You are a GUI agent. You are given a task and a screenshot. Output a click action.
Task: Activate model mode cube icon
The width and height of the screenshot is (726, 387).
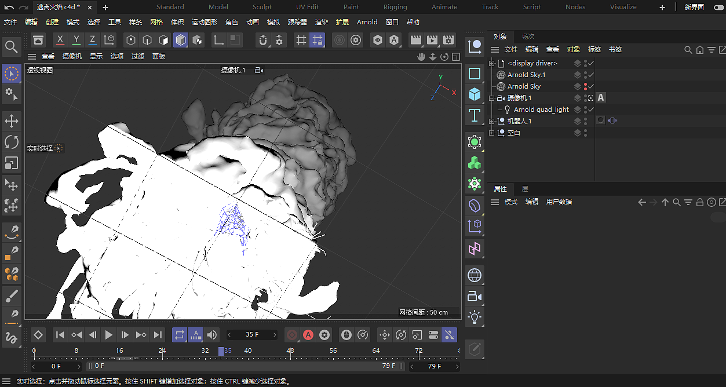pos(181,40)
